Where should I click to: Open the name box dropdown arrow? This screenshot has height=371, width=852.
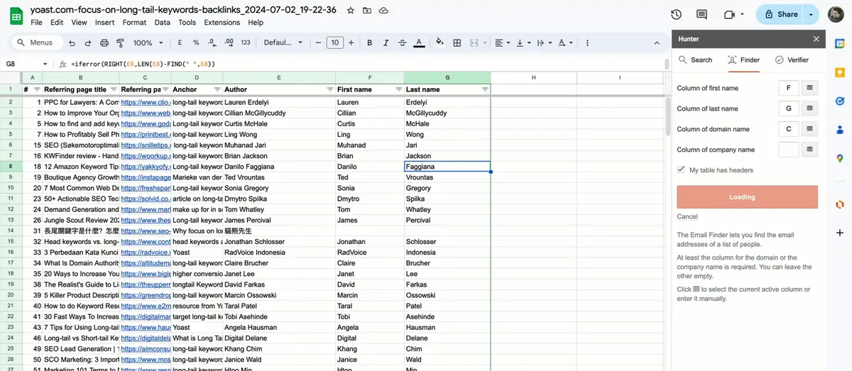coord(45,64)
